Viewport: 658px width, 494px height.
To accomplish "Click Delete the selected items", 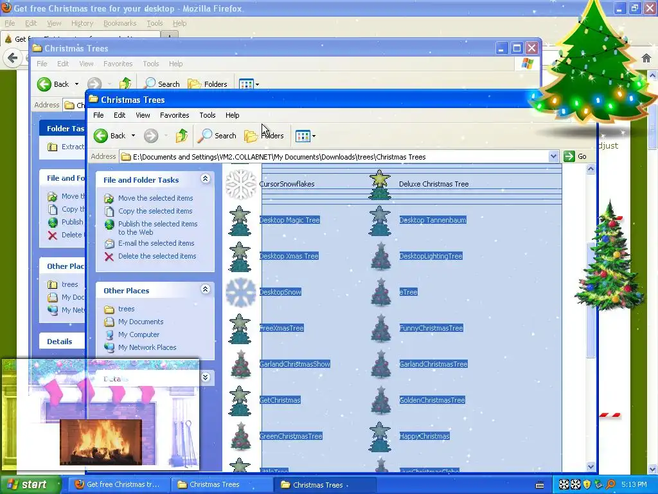I will pyautogui.click(x=157, y=256).
